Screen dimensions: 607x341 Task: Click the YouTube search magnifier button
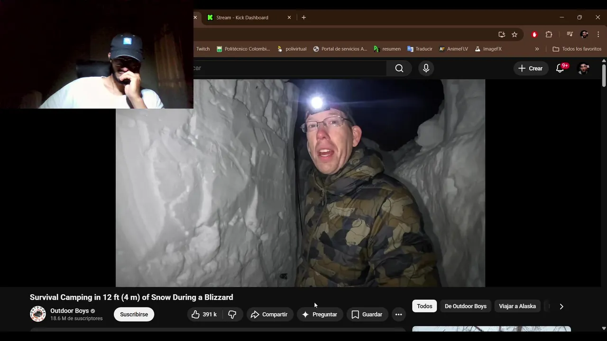tap(399, 68)
